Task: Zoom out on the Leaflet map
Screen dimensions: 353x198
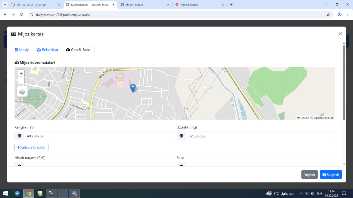Action: click(21, 80)
